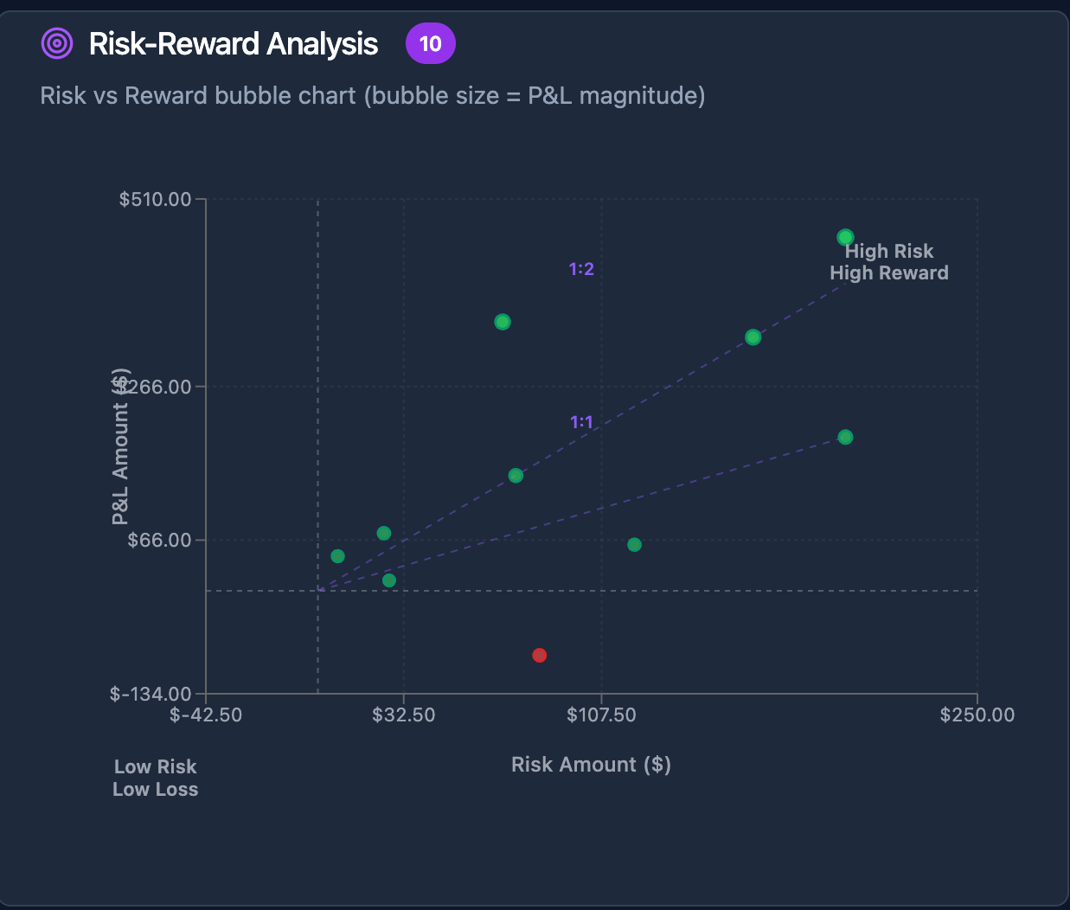This screenshot has height=910, width=1070.
Task: Click the $250.00 x-axis label
Action: click(x=977, y=715)
